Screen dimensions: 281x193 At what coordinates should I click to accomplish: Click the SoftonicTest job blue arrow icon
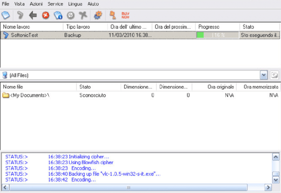(x=6, y=35)
